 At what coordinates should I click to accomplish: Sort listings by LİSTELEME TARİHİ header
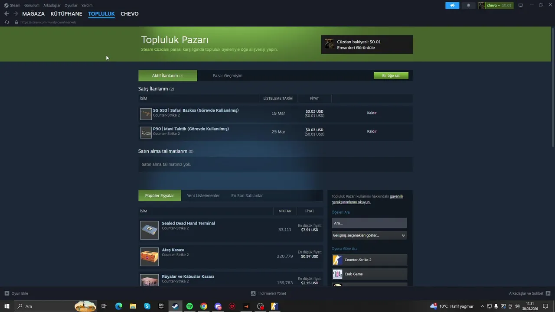[x=278, y=98]
